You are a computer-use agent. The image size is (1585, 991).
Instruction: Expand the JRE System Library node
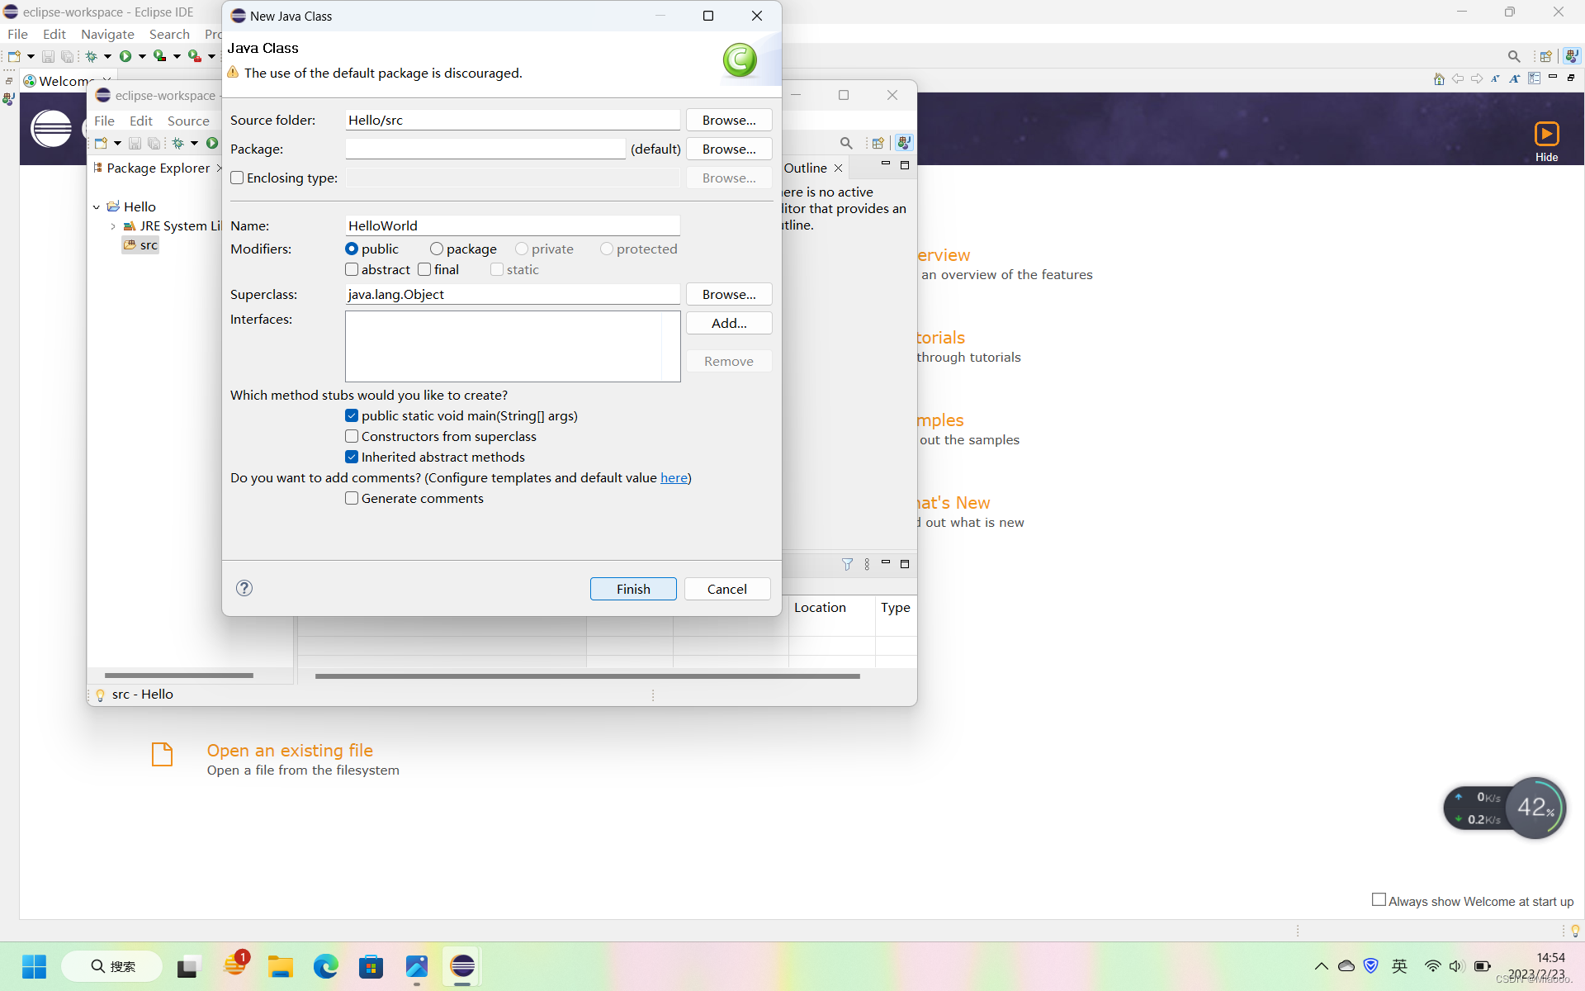click(x=113, y=225)
